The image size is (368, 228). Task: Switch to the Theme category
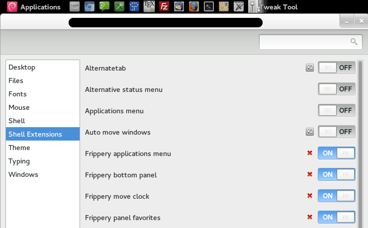(43, 148)
